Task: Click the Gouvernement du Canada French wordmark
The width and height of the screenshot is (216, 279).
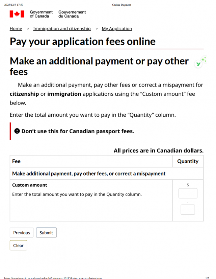Action: pos(72,14)
